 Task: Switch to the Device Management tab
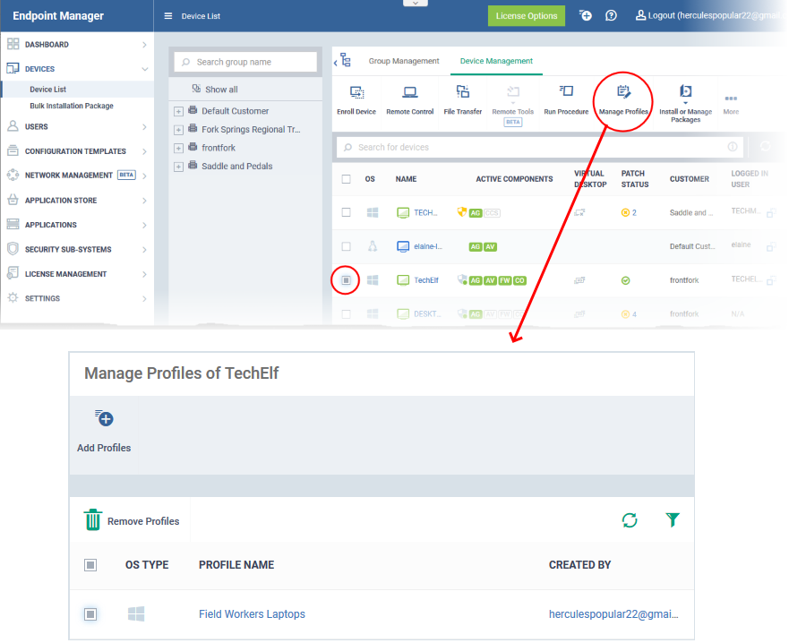point(496,61)
